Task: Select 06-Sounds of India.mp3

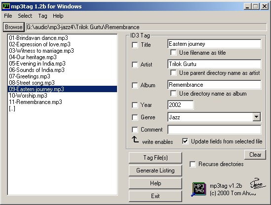Action: [62, 70]
